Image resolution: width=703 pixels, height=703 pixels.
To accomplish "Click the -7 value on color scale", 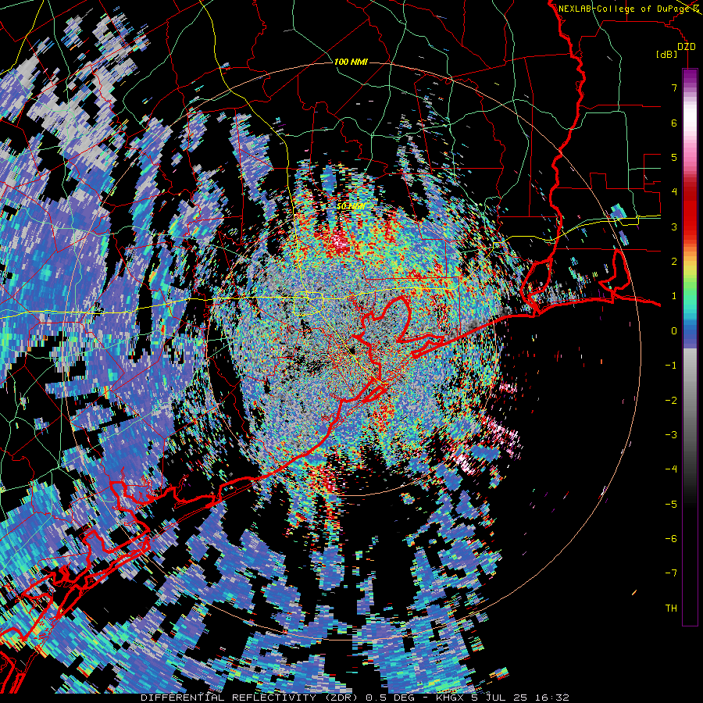I will pos(671,573).
